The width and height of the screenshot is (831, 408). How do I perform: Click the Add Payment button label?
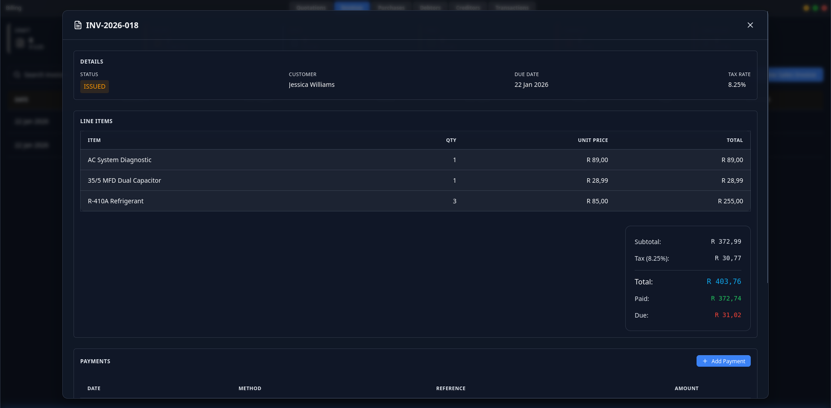click(x=728, y=361)
